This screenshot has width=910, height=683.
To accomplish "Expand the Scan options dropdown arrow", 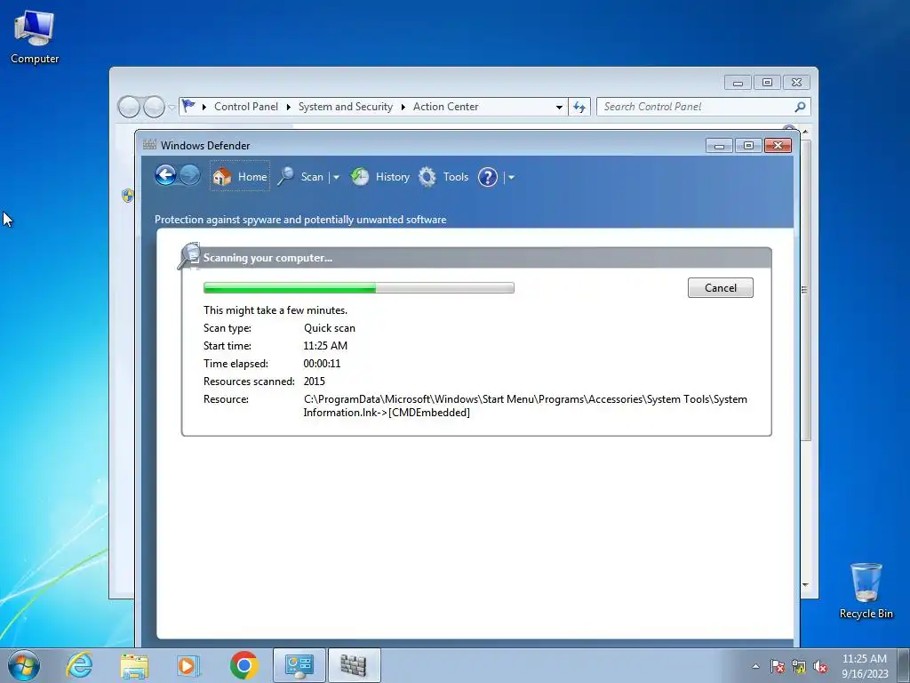I will [336, 177].
